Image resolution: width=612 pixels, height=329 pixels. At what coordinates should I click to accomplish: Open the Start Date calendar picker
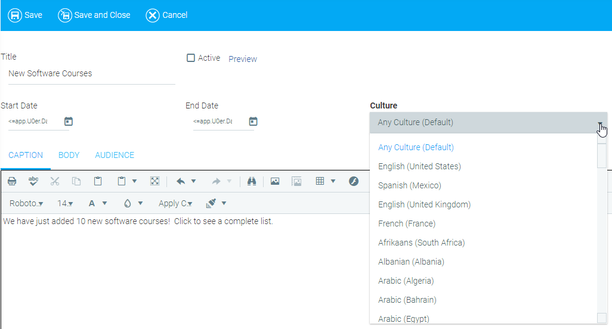coord(69,122)
